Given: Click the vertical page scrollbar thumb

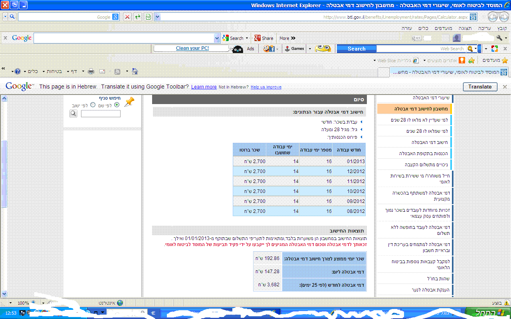Looking at the screenshot, I should pyautogui.click(x=4, y=174).
